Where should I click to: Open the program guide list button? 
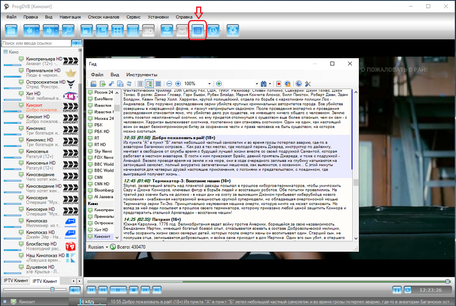pyautogui.click(x=197, y=30)
